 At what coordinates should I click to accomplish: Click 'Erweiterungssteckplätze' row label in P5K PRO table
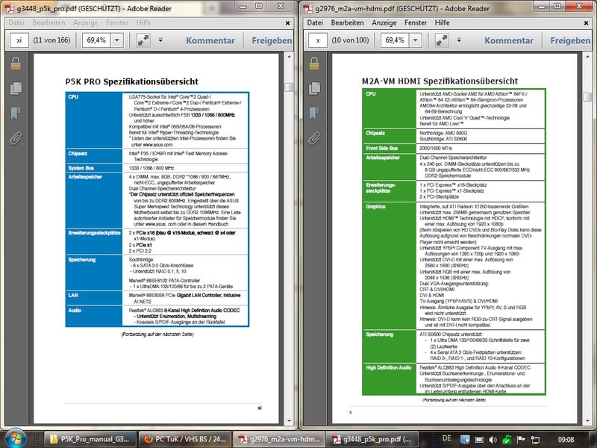coord(95,233)
